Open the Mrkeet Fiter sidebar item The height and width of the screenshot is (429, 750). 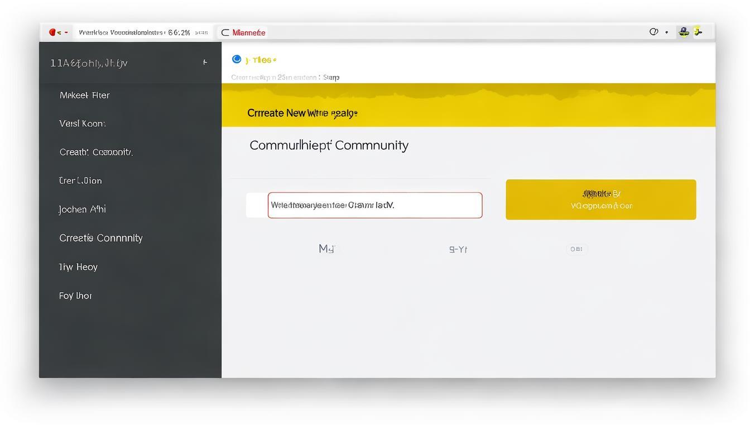(85, 96)
